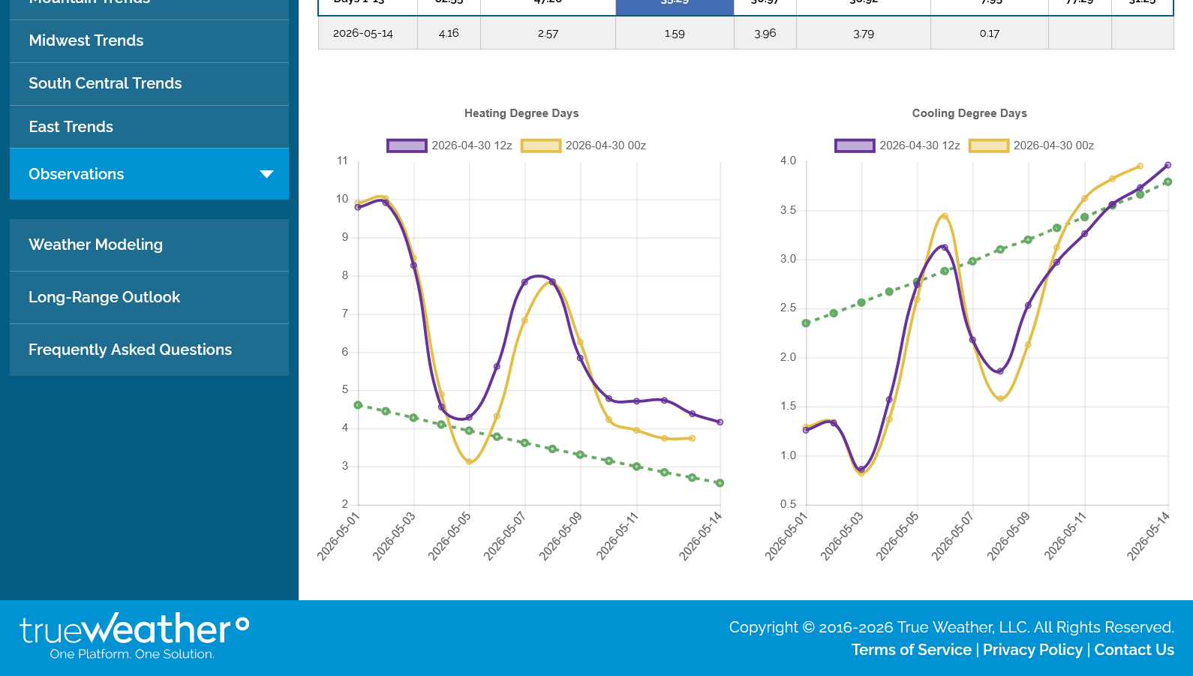The height and width of the screenshot is (676, 1193).
Task: Expand the Observations dropdown arrow
Action: (x=266, y=174)
